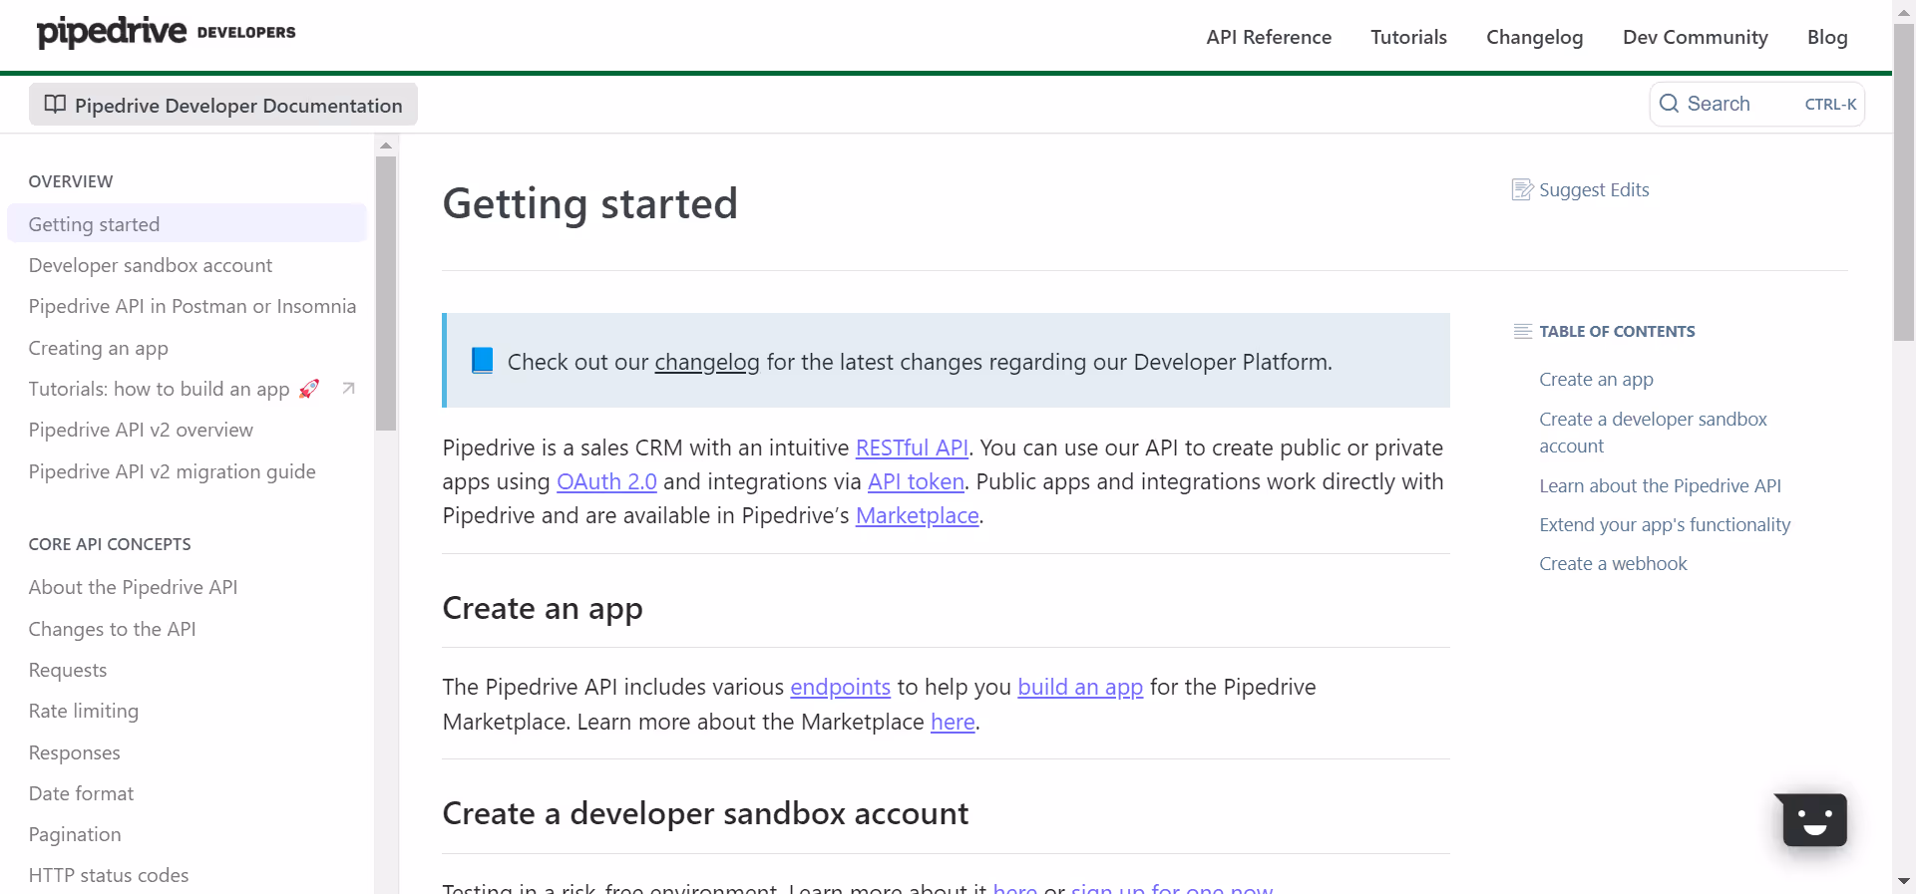
Task: Click the Search input field
Action: 1756,104
